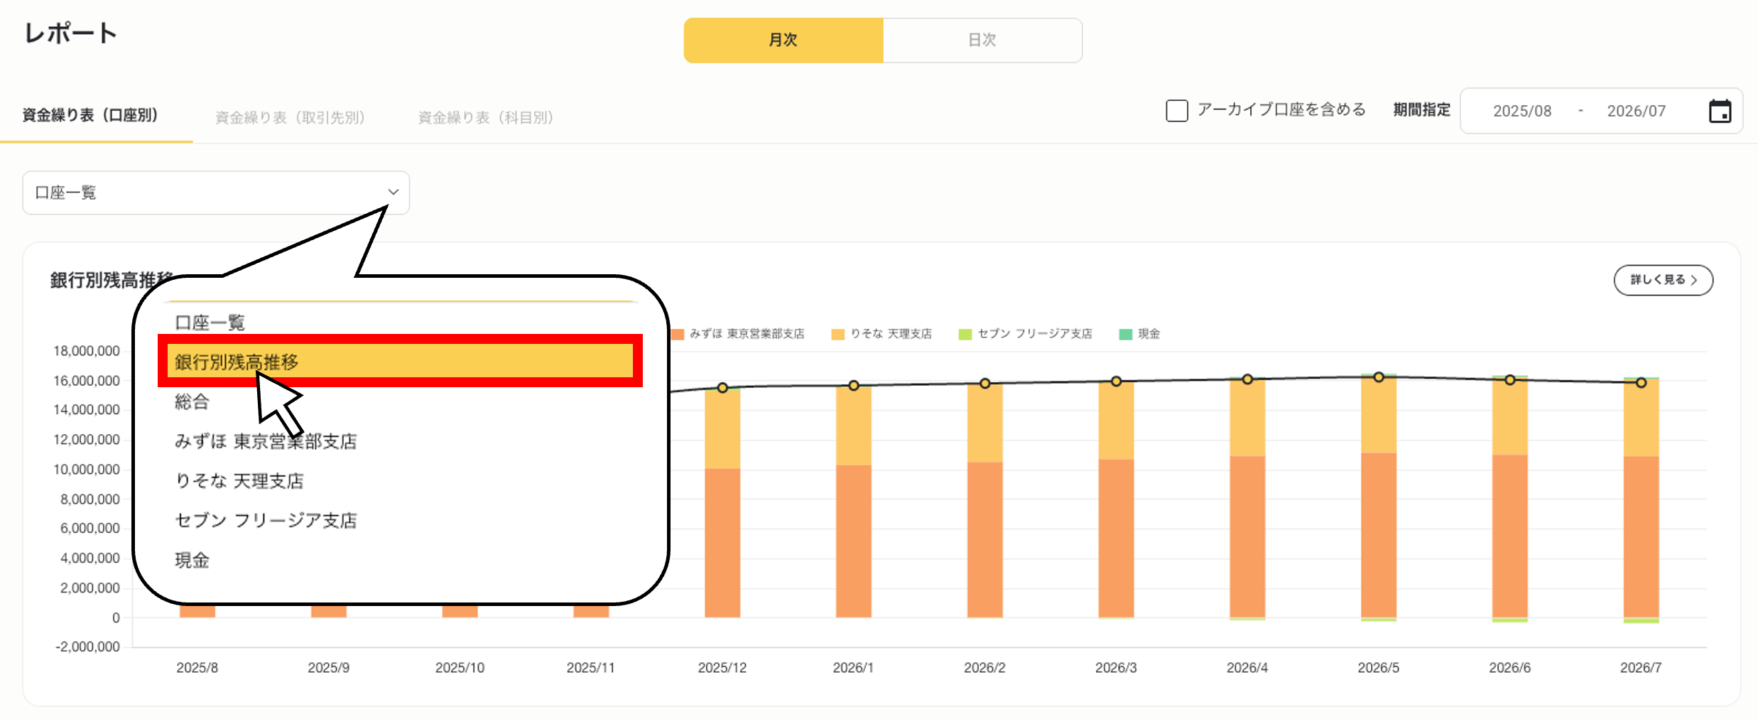The image size is (1758, 719).
Task: Click the 口座一覧 dropdown chevron arrow
Action: (393, 192)
